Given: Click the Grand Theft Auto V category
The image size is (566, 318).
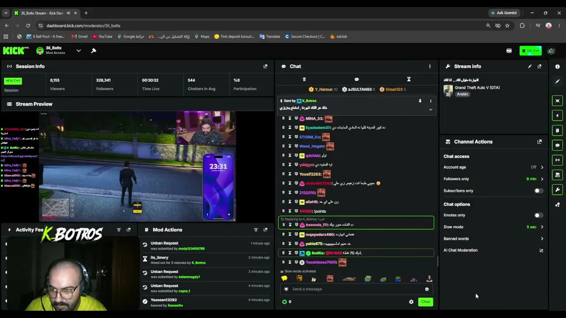Looking at the screenshot, I should (x=477, y=87).
